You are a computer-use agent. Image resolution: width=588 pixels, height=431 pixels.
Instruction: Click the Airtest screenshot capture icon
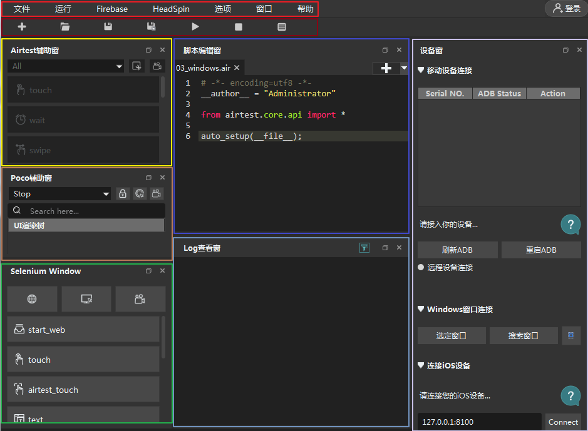click(x=137, y=66)
